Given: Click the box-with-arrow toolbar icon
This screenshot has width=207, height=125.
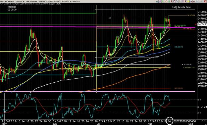Looking at the screenshot, I should coord(177,1).
